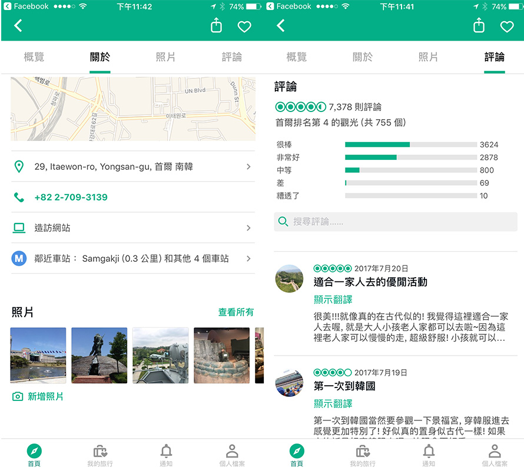Screen dimensions: 524x470
Task: Filter reviews by 差 rating bar
Action: pos(411,183)
